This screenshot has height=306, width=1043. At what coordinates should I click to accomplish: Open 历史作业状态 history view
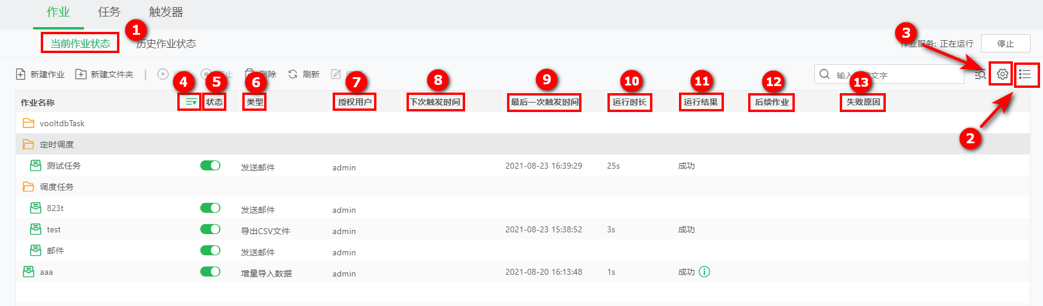coord(166,44)
